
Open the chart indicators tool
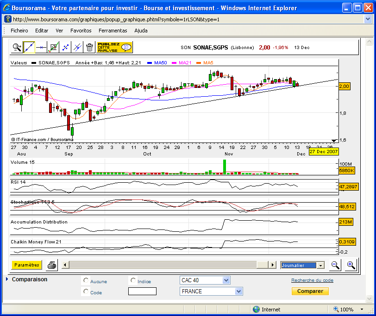(53, 47)
